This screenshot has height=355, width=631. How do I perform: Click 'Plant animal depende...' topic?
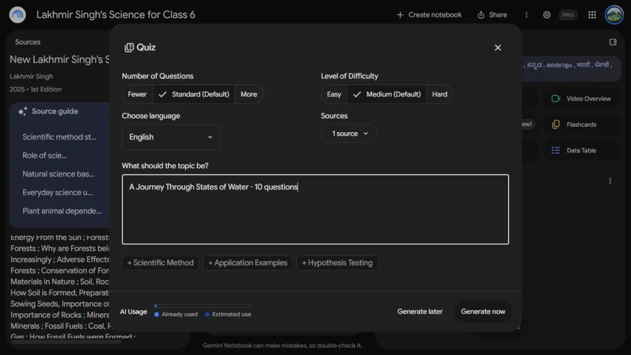point(62,211)
